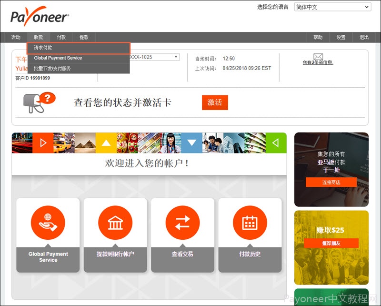Click the mailbox question mark icon
This screenshot has width=381, height=306.
click(40, 102)
